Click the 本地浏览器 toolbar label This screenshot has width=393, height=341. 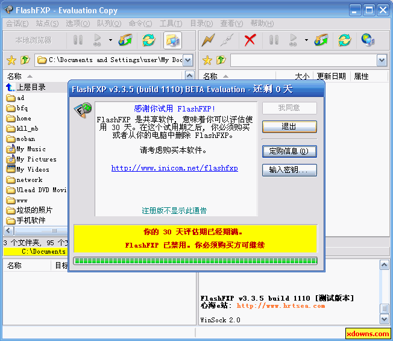coord(34,40)
